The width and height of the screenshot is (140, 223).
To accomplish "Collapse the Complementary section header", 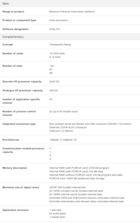I will pyautogui.click(x=70, y=37).
